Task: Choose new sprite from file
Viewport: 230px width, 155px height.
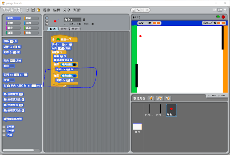Action: coord(160,98)
